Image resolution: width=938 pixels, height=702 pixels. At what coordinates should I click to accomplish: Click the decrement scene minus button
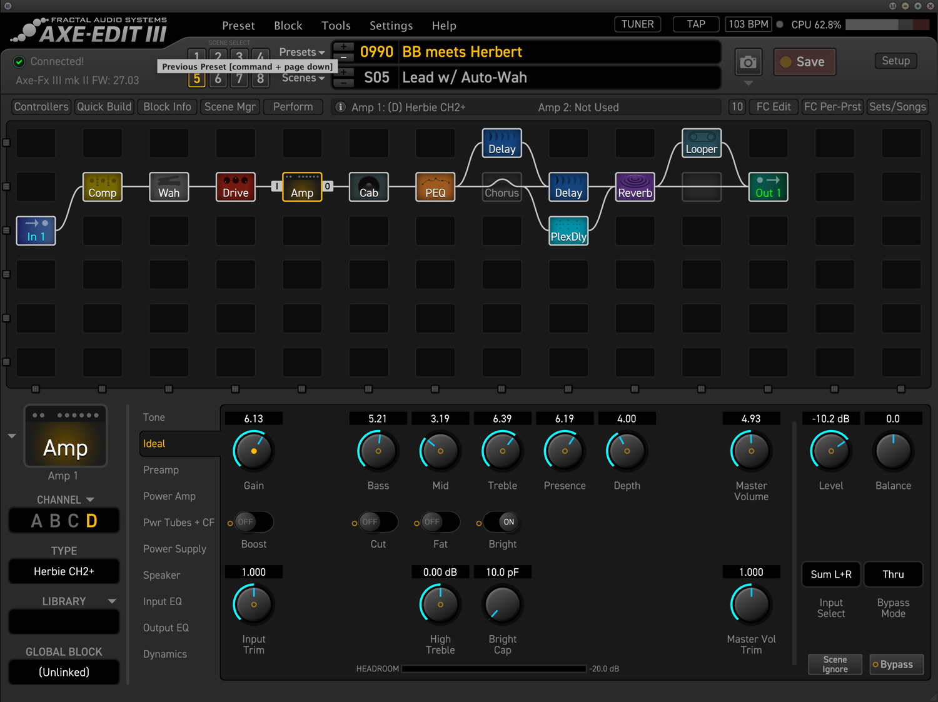[343, 83]
